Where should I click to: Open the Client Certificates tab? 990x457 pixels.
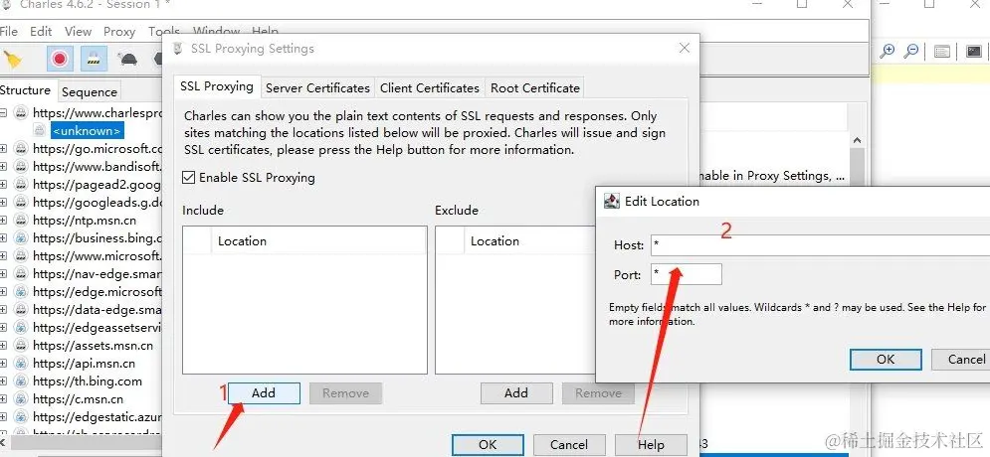click(x=430, y=88)
